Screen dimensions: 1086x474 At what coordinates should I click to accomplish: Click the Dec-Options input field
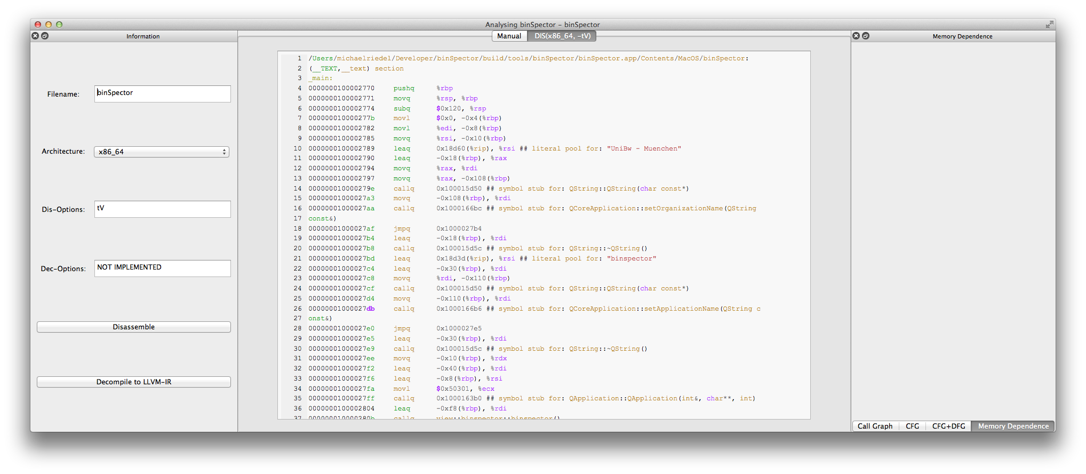[x=163, y=268]
